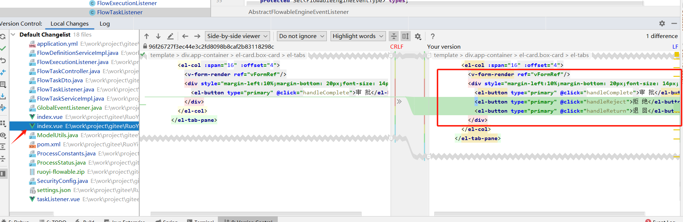The image size is (683, 222).
Task: Hide Version Control panel minimize icon
Action: 674,23
